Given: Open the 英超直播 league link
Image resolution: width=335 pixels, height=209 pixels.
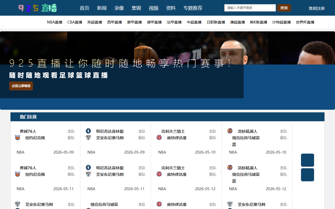Looking at the screenshot, I should 95,22.
